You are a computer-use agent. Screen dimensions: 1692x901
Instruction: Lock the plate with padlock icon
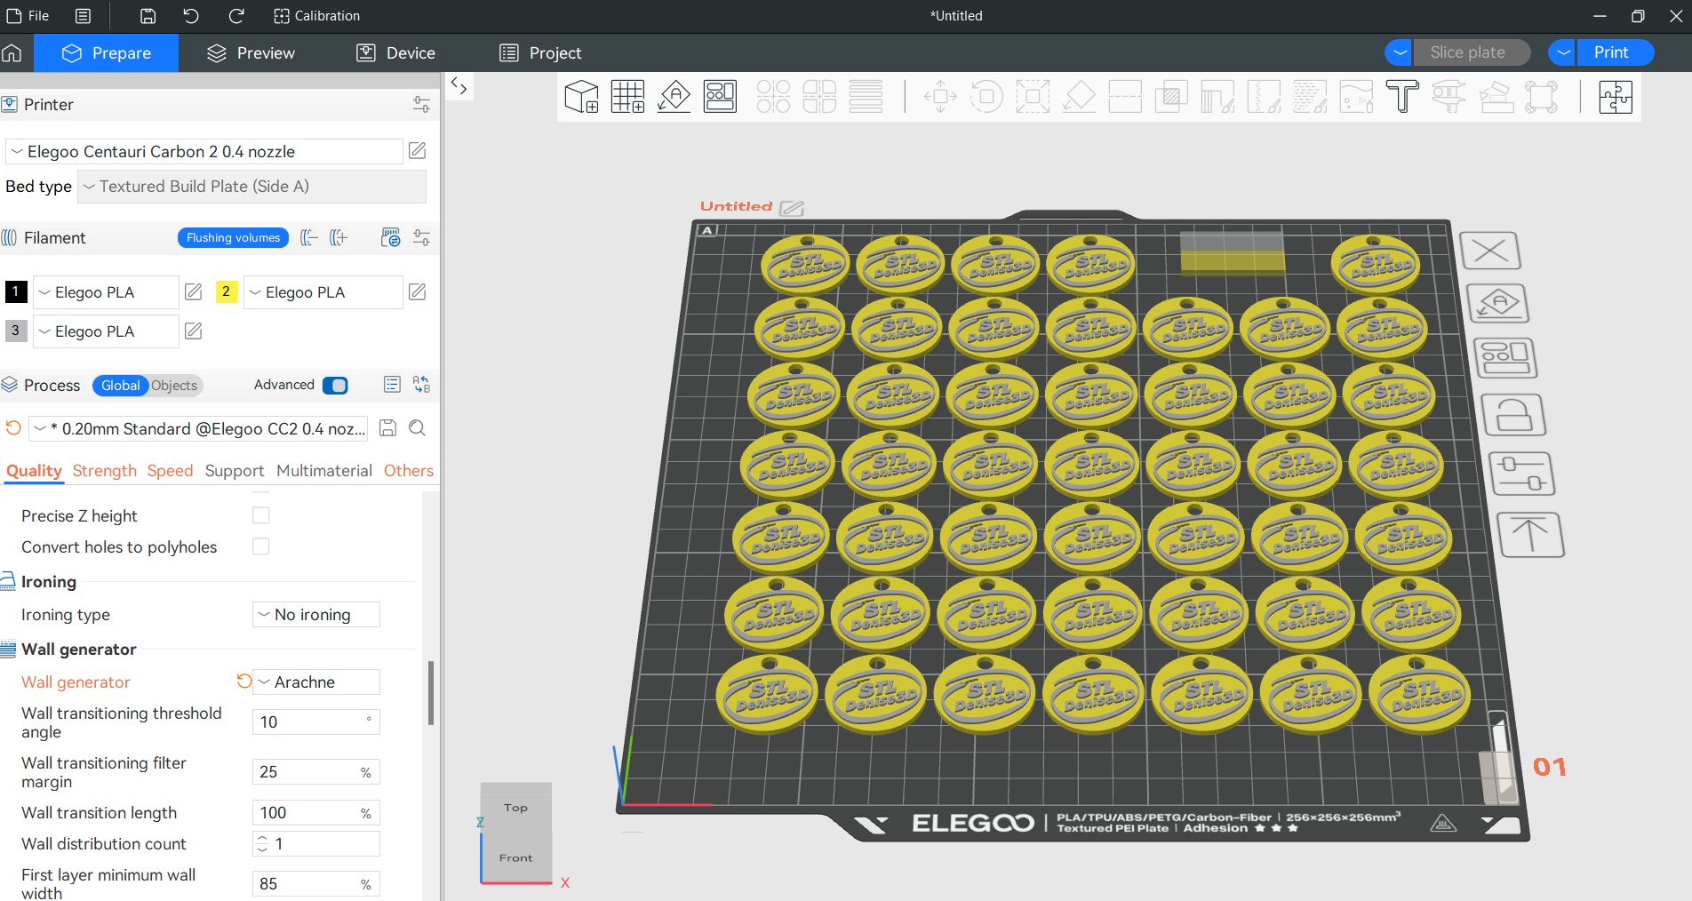pos(1513,415)
